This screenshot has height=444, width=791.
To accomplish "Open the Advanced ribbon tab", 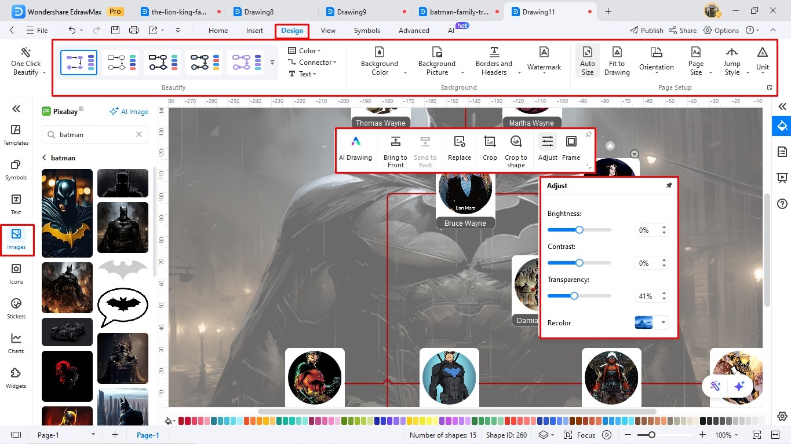I will click(x=414, y=31).
